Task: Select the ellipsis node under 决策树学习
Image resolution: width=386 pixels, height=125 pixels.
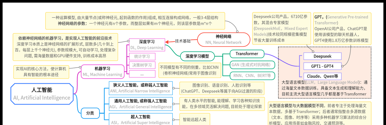Action: 142,74
